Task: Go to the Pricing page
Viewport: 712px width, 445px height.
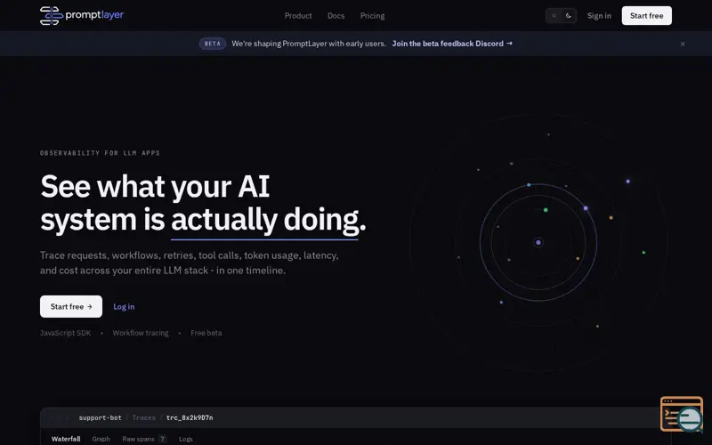Action: (x=372, y=15)
